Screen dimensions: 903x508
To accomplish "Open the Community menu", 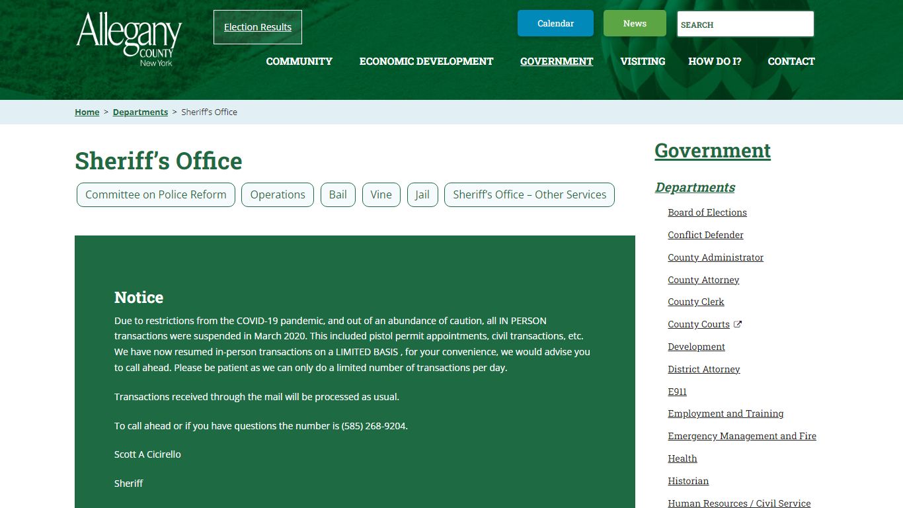I will click(x=299, y=61).
